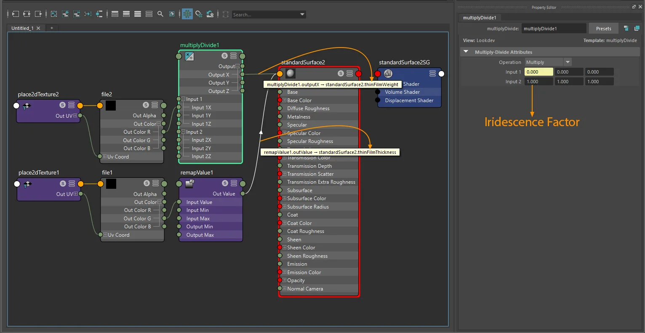Expand Out UV on place2dTexture2
The width and height of the screenshot is (645, 333).
75,116
